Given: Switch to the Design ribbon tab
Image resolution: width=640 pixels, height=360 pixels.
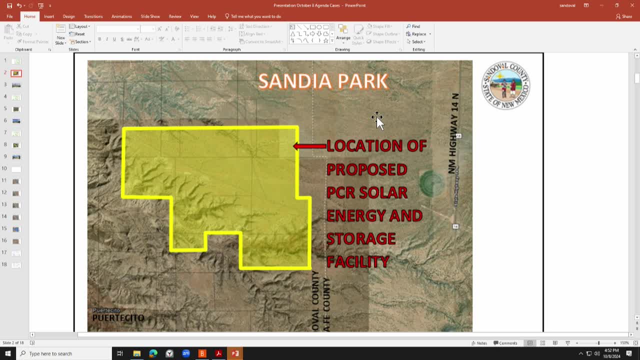Looking at the screenshot, I should pyautogui.click(x=68, y=16).
